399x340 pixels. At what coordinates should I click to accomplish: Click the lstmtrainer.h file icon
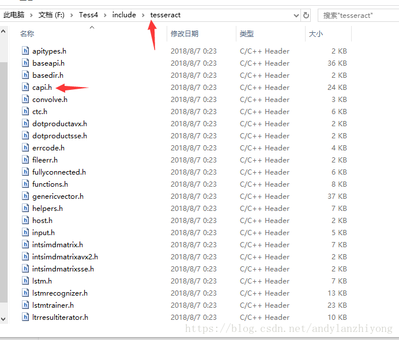[25, 305]
